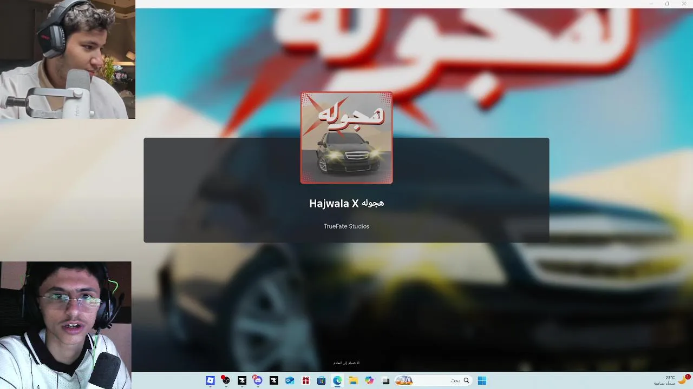Open the Discord taskbar icon
Image resolution: width=693 pixels, height=389 pixels.
pyautogui.click(x=258, y=380)
